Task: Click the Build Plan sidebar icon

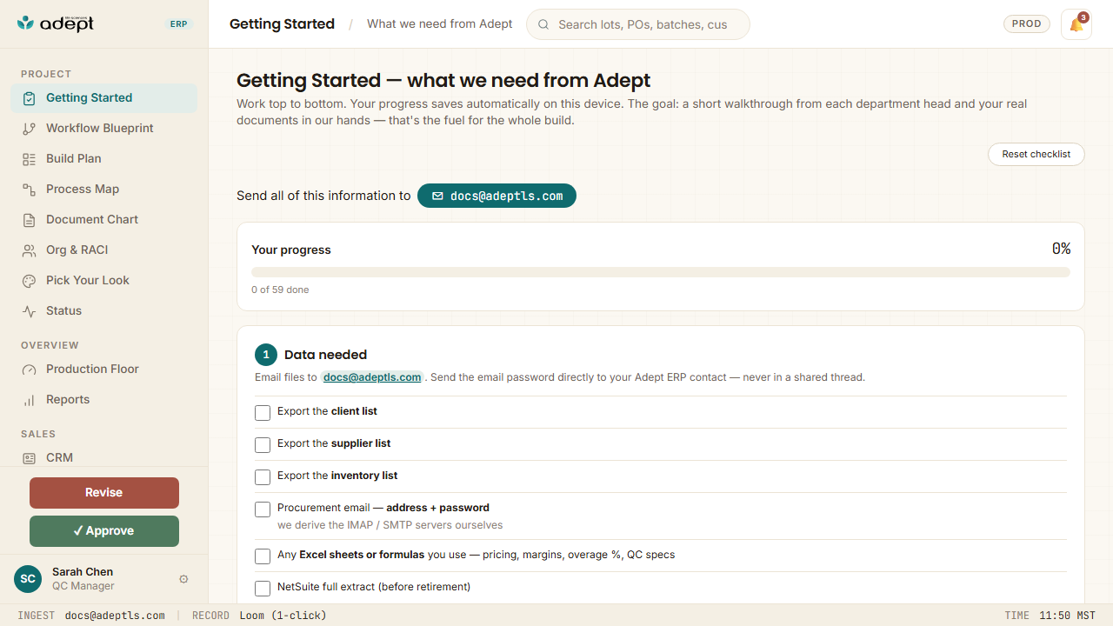Action: (x=29, y=159)
